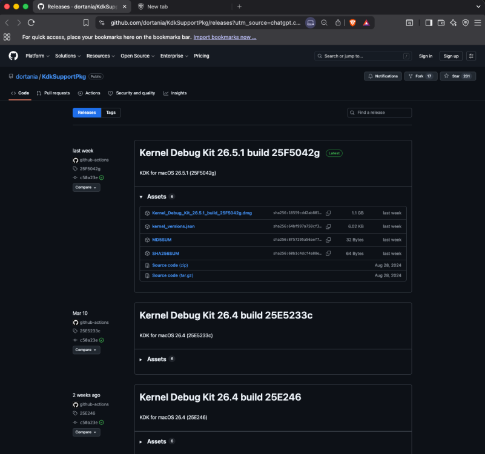The width and height of the screenshot is (485, 454).
Task: Open the search tabs icon in the toolbar
Action: click(409, 22)
